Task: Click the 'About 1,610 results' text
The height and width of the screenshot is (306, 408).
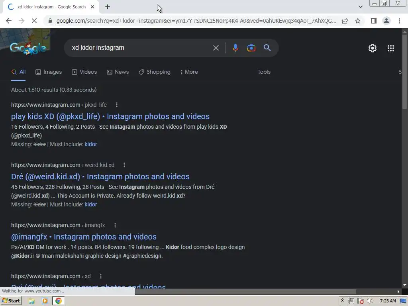Action: (x=54, y=90)
